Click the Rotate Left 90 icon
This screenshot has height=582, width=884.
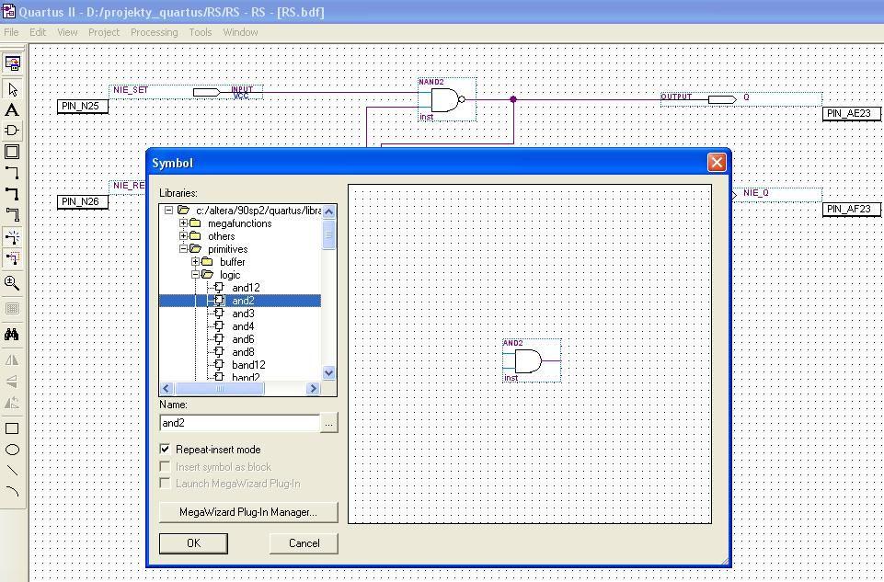point(12,403)
